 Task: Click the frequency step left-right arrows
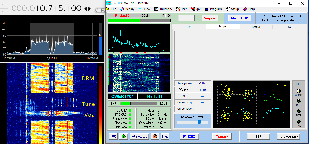(x=87, y=9)
